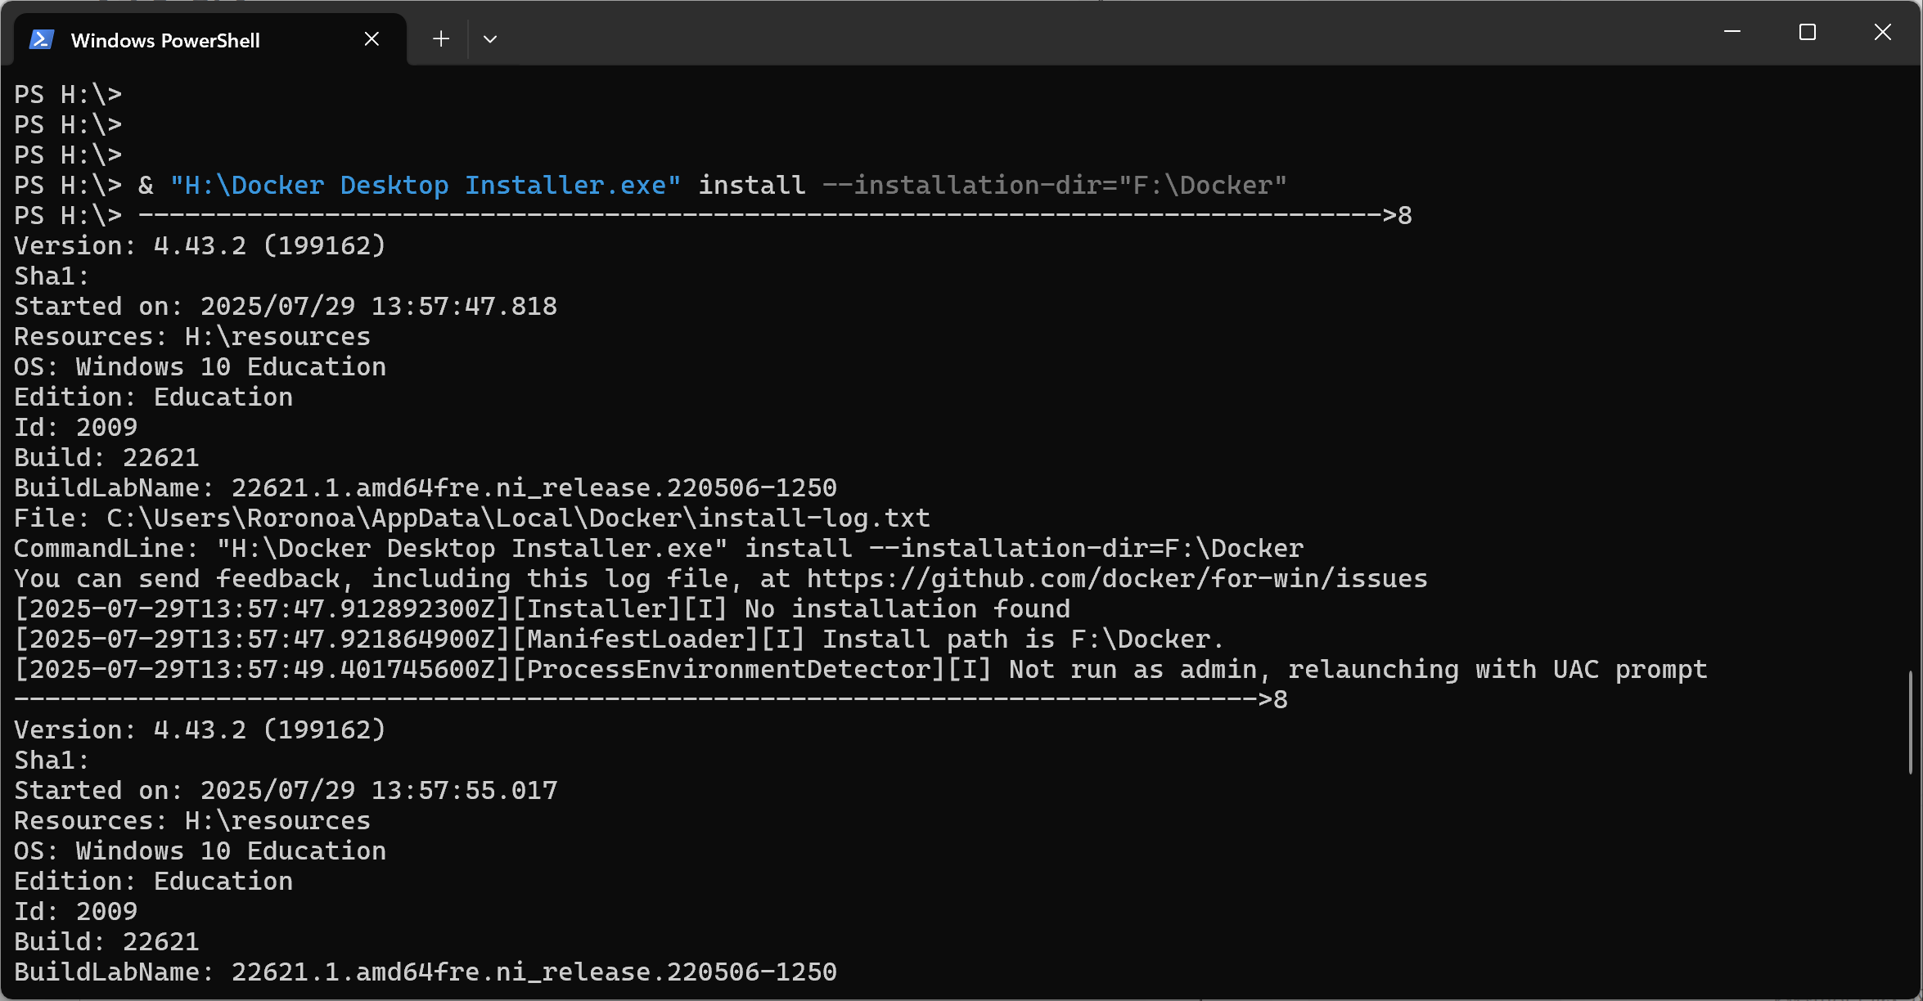Click the first "Id: 2009" line
The image size is (1923, 1001).
pyautogui.click(x=75, y=427)
